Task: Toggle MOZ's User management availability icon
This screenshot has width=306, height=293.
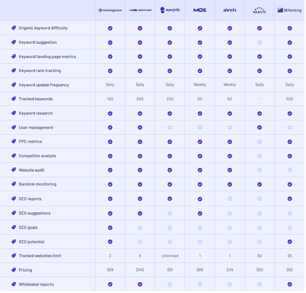Action: (x=200, y=127)
